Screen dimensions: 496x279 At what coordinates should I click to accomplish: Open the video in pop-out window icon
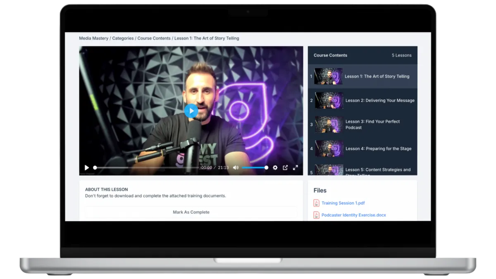click(x=285, y=168)
